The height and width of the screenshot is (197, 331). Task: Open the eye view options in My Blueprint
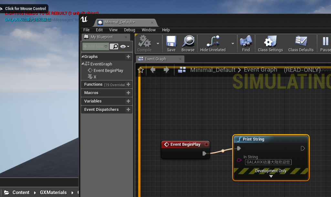(125, 46)
